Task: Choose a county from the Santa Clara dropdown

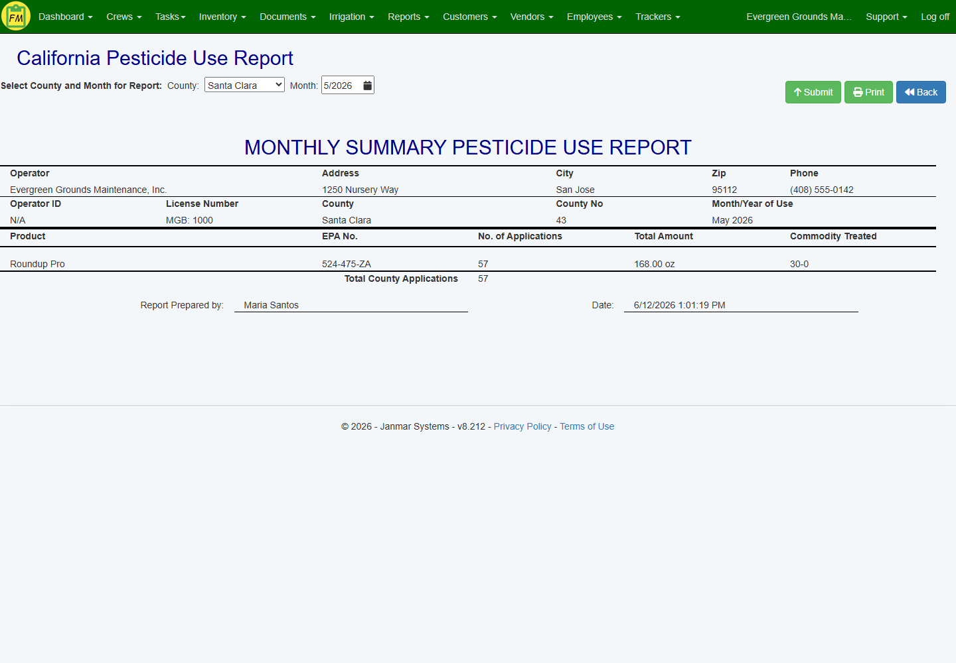Action: point(244,85)
